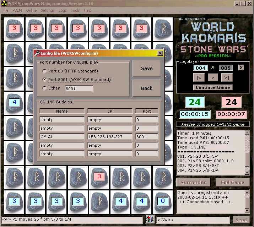254x227 pixels.
Task: Click the traffic light icon in status bar
Action: click(149, 219)
